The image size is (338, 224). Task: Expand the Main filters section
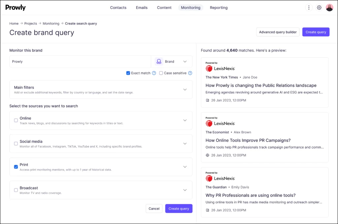[x=185, y=90]
